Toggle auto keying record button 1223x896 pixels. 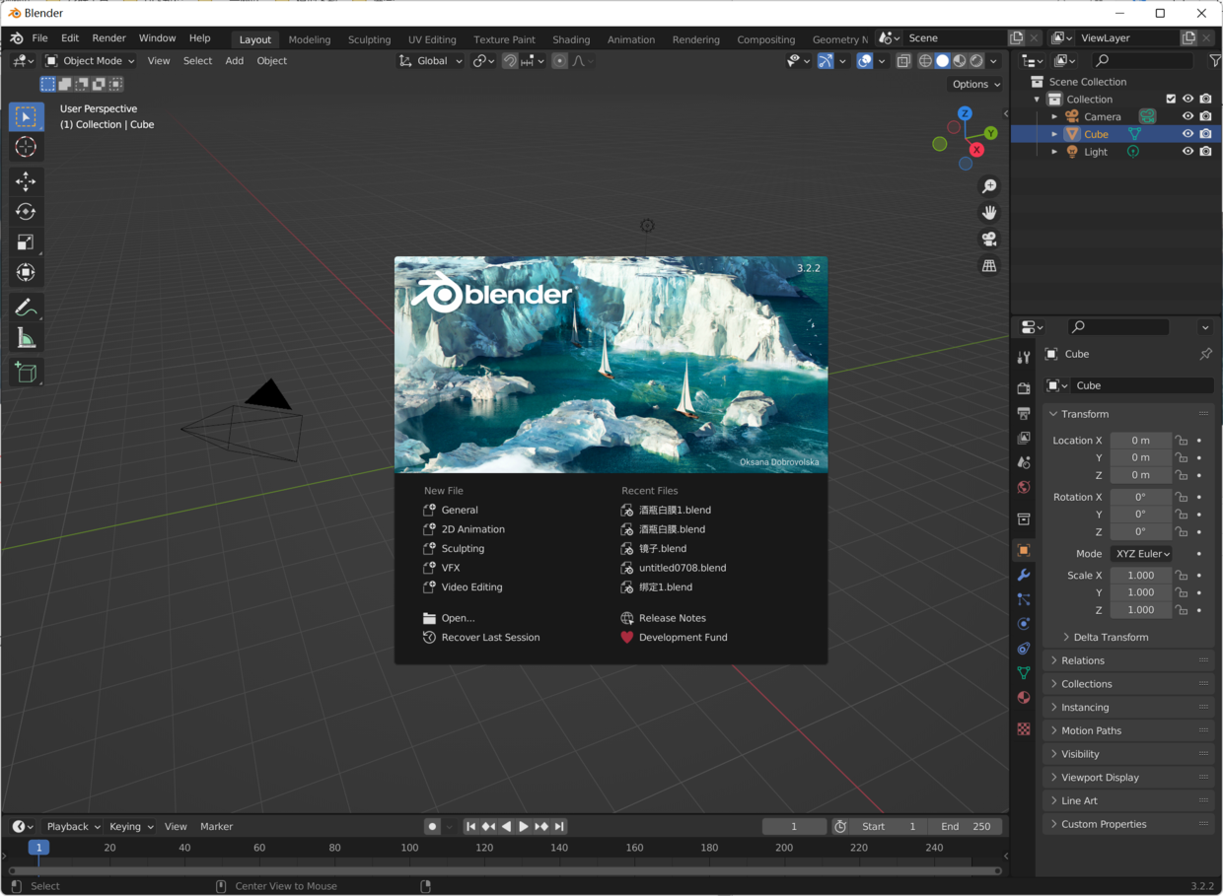pos(432,826)
